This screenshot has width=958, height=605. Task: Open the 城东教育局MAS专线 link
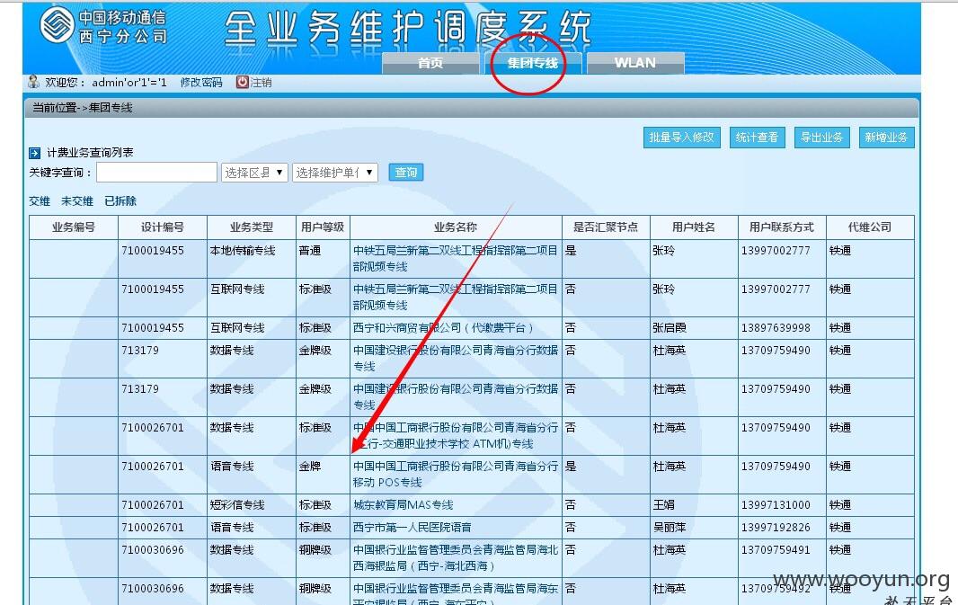tap(404, 505)
